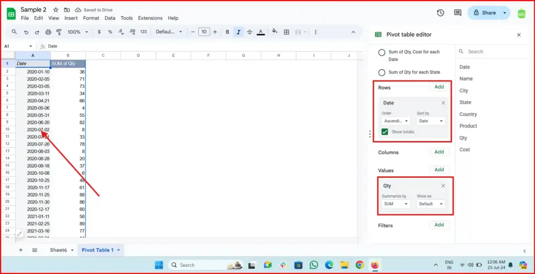This screenshot has height=274, width=535.
Task: Select the Product field in list
Action: pyautogui.click(x=468, y=126)
